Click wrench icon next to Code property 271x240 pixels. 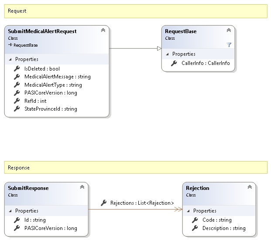point(195,220)
